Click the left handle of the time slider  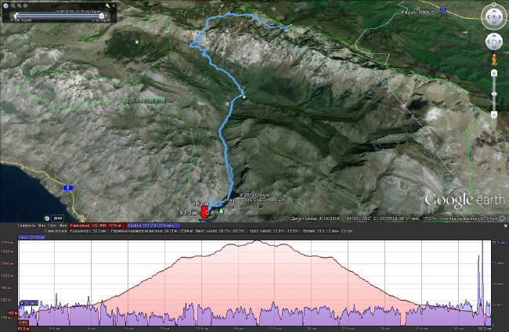(x=16, y=16)
